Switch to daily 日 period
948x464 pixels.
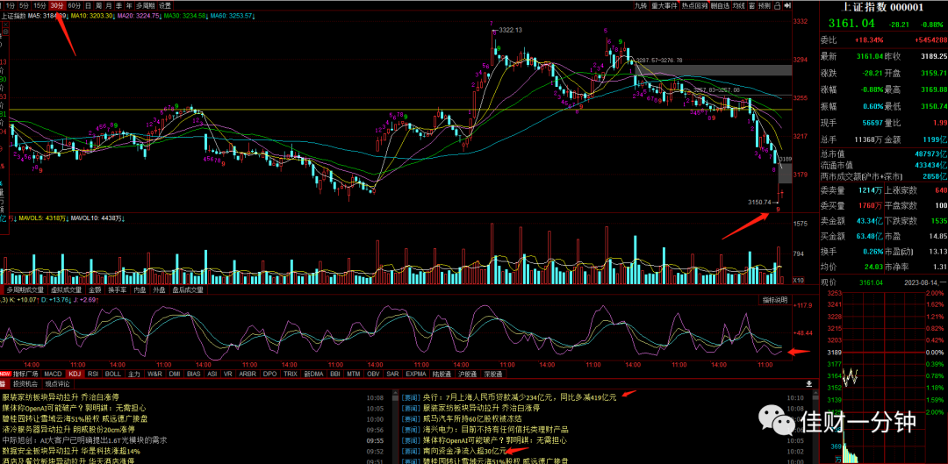point(89,5)
